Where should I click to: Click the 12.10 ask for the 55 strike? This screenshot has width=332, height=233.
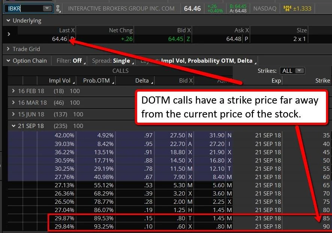217,169
